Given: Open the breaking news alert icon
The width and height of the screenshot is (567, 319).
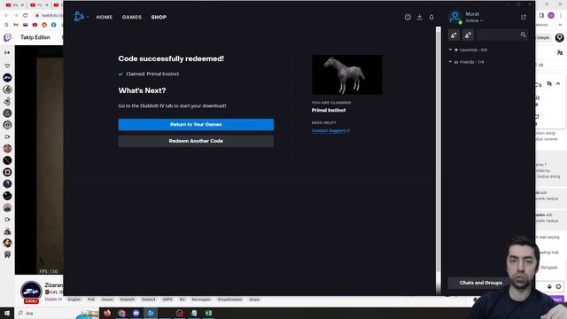Looking at the screenshot, I should pos(408,17).
